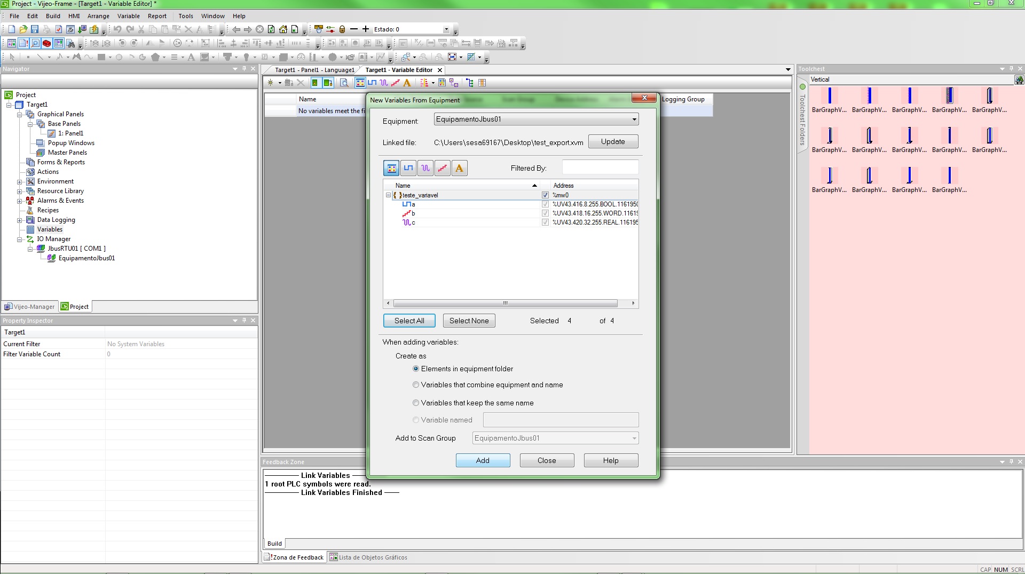Click the Undo icon in main toolbar

click(x=117, y=29)
